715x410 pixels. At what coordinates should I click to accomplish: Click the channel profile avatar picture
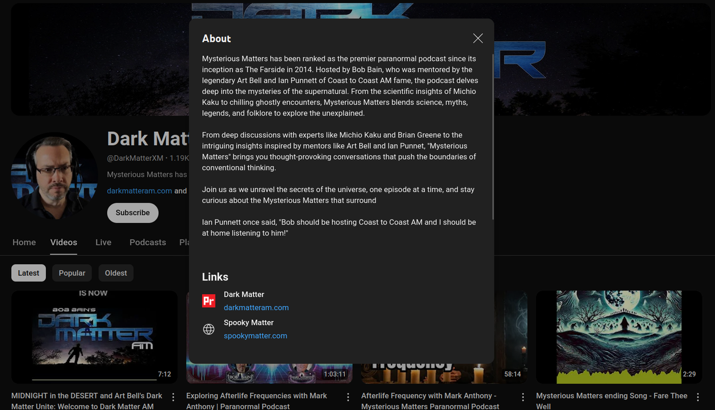click(55, 176)
